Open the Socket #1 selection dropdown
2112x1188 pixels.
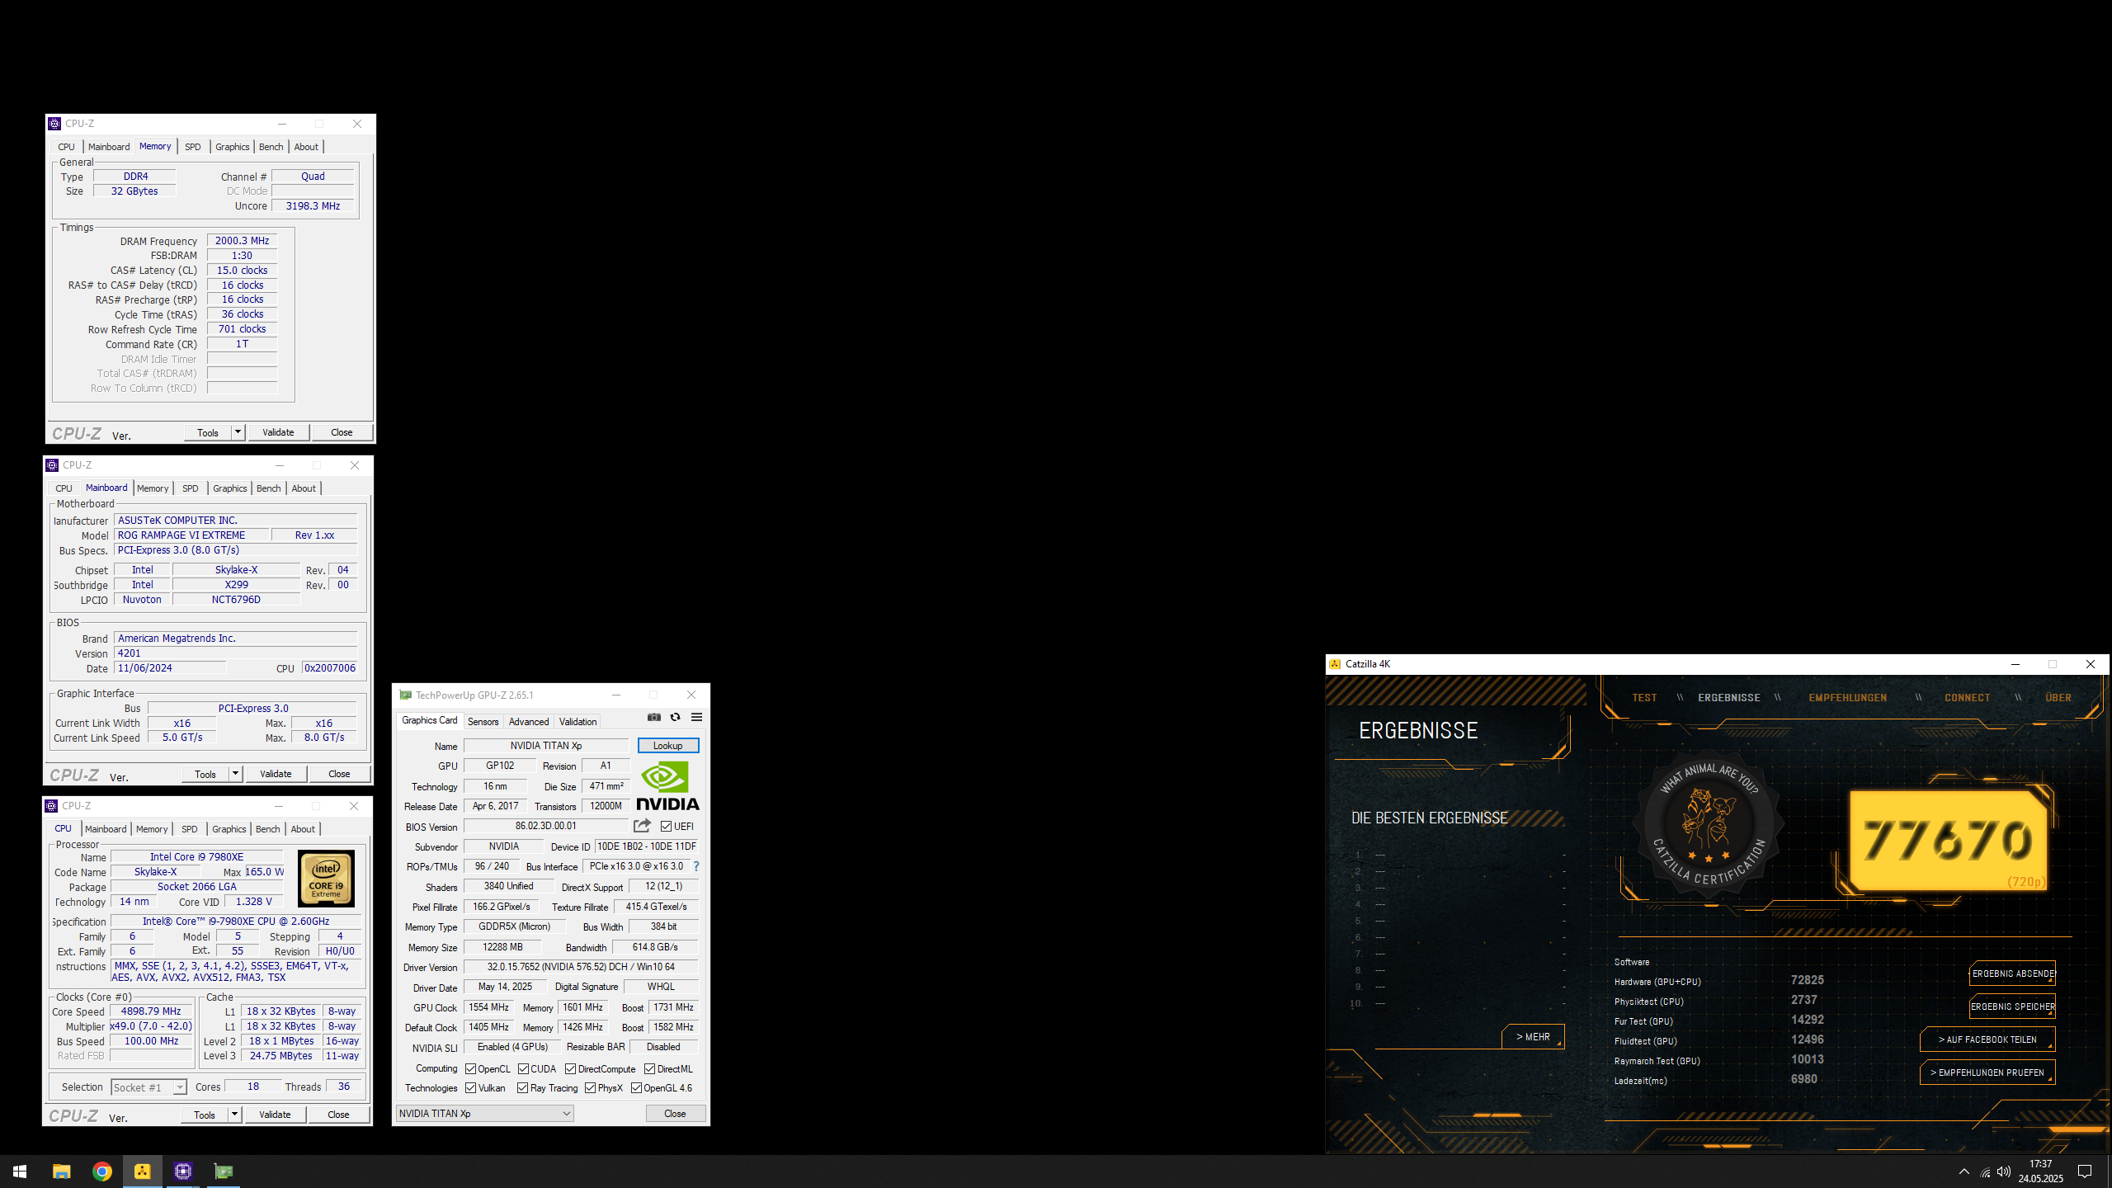click(x=149, y=1087)
